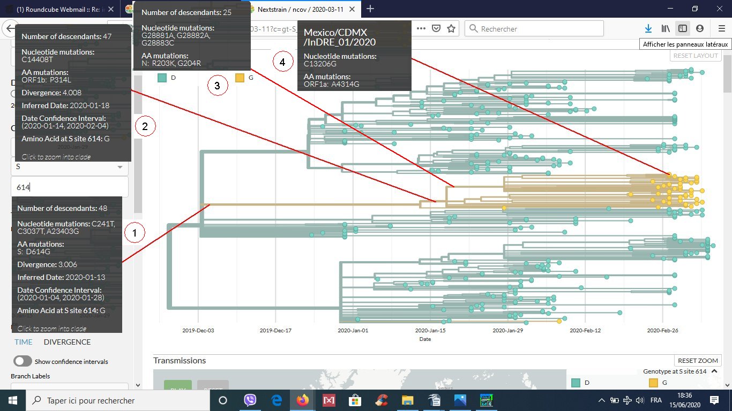Click the Viber taskbar icon
This screenshot has height=411, width=732.
tap(250, 400)
